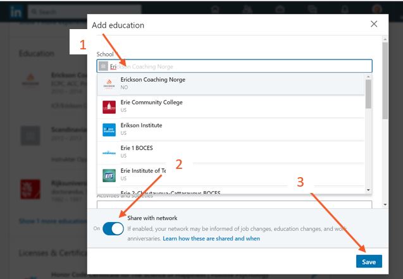The image size is (403, 279).
Task: Click suggestion list scroll up arrow
Action: pos(368,77)
